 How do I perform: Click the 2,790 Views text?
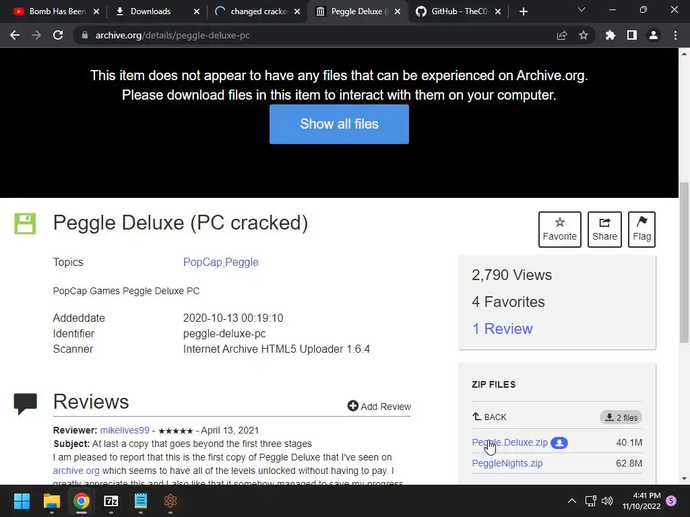[x=512, y=275]
